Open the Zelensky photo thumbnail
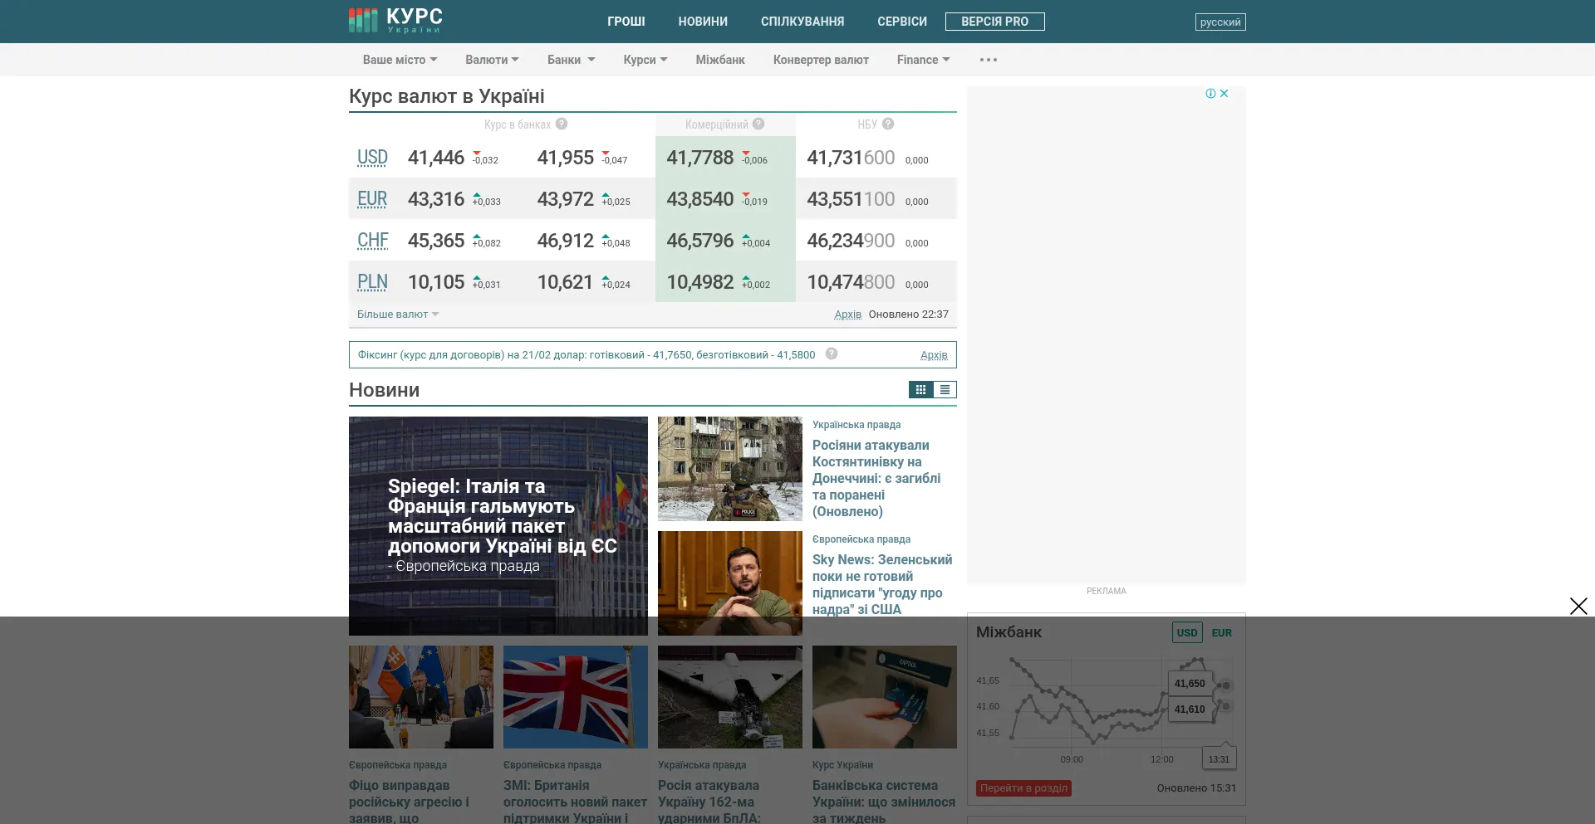This screenshot has width=1595, height=824. click(730, 583)
